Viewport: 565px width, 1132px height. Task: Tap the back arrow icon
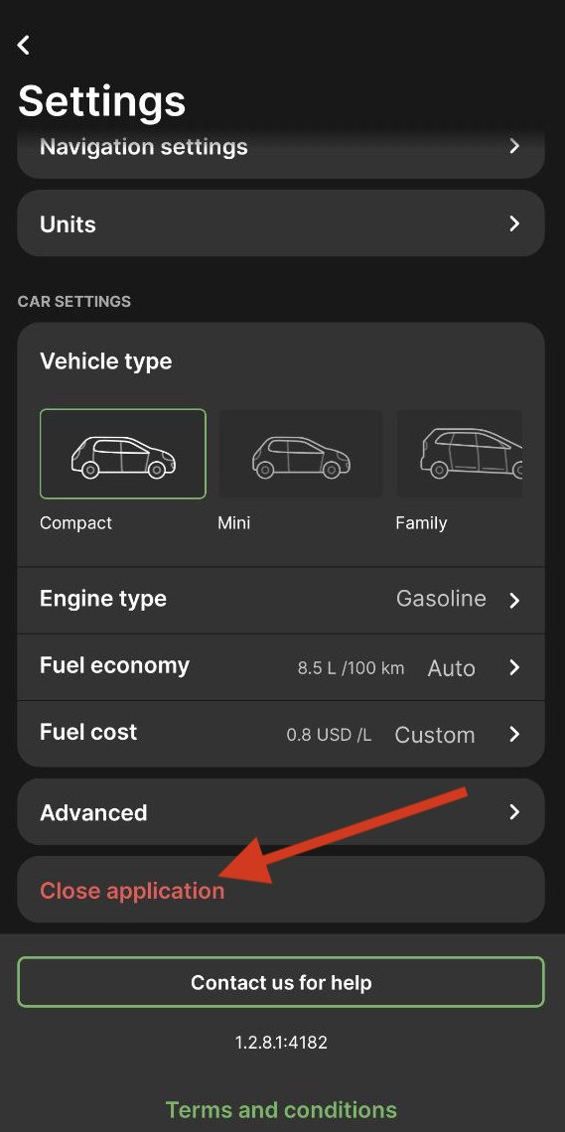[x=24, y=45]
